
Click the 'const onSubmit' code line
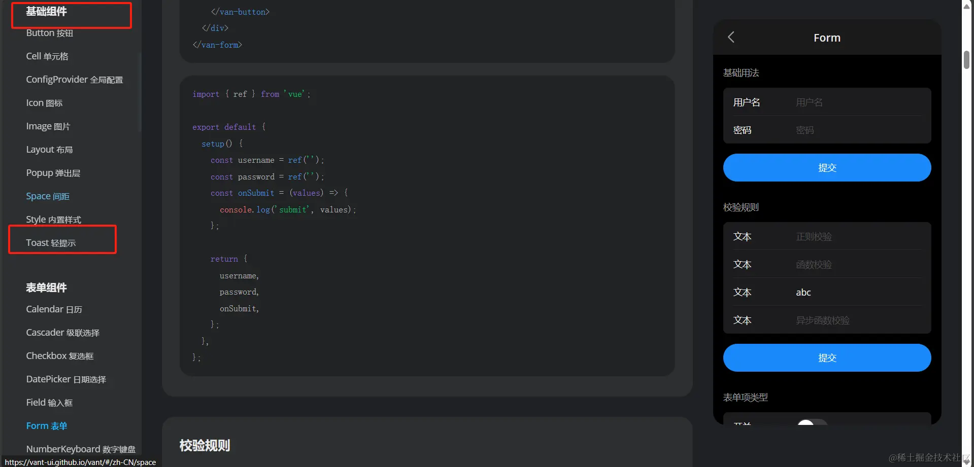279,193
